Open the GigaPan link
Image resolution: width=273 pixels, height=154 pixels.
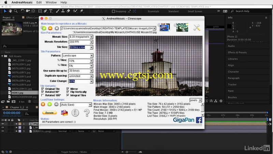184,120
